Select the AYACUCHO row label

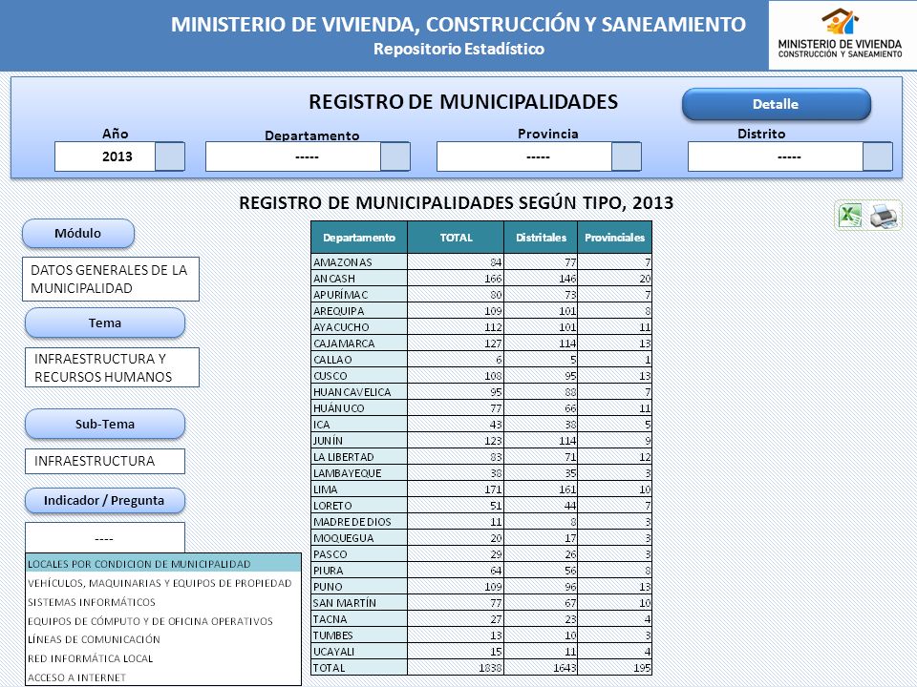tap(341, 327)
